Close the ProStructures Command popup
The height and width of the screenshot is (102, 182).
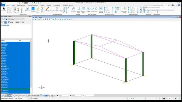coord(172,7)
